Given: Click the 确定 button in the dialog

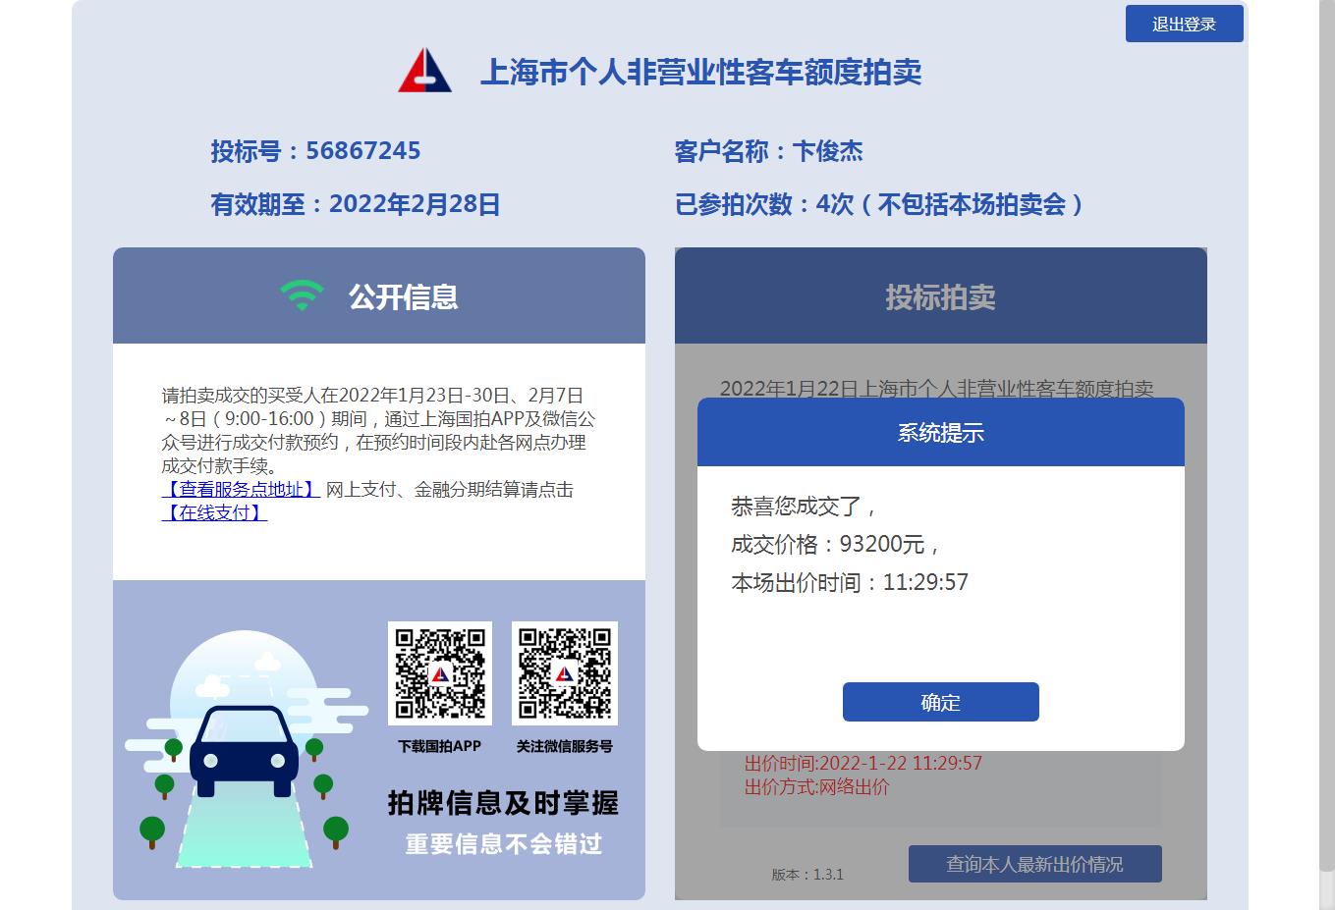Looking at the screenshot, I should [940, 702].
